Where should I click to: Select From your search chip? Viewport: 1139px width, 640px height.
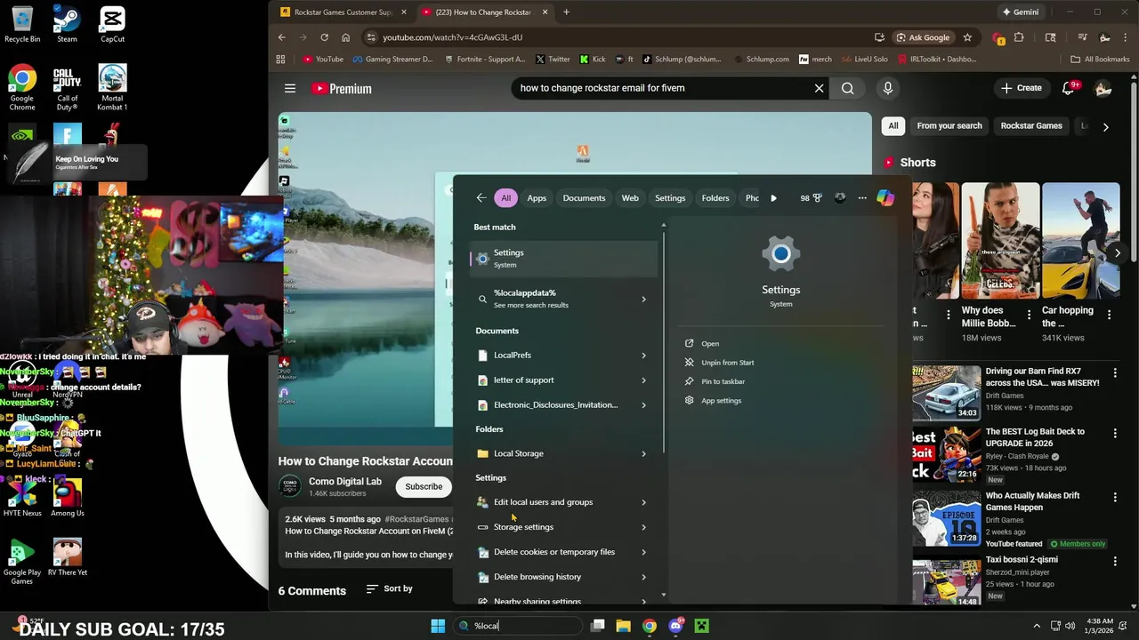point(949,125)
